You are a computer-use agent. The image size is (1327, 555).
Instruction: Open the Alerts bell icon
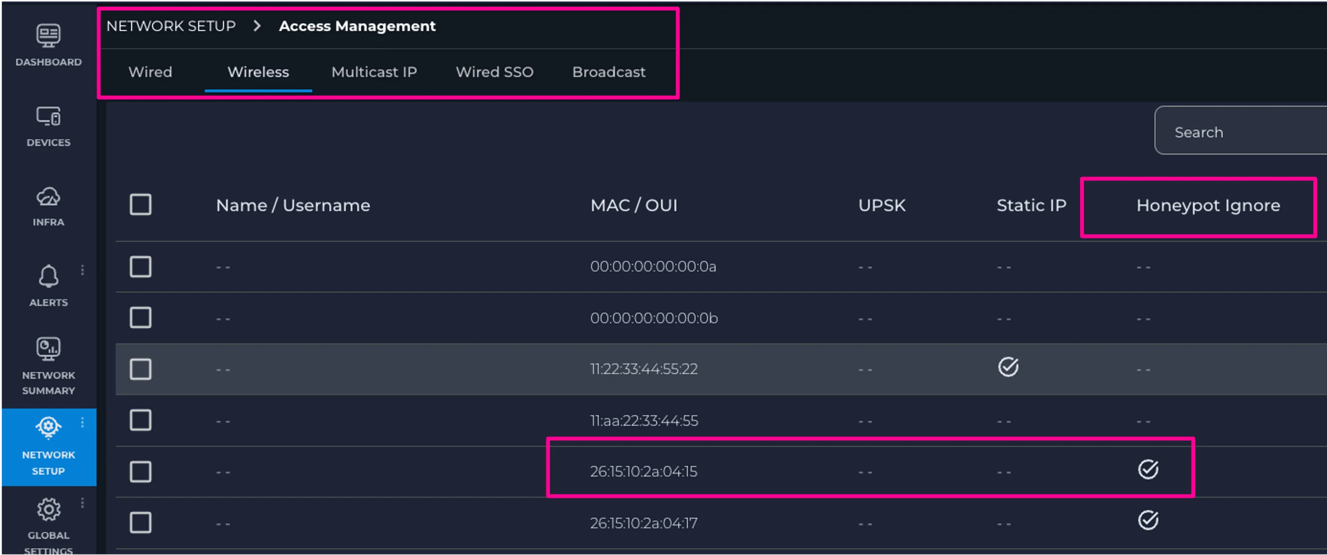[49, 276]
